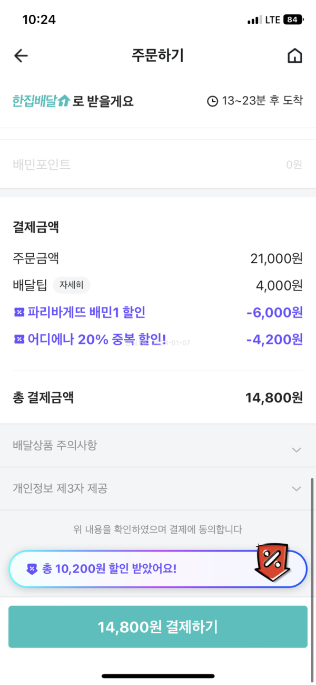Tap 자세히 next to 배달팁
The image size is (316, 685).
click(71, 286)
